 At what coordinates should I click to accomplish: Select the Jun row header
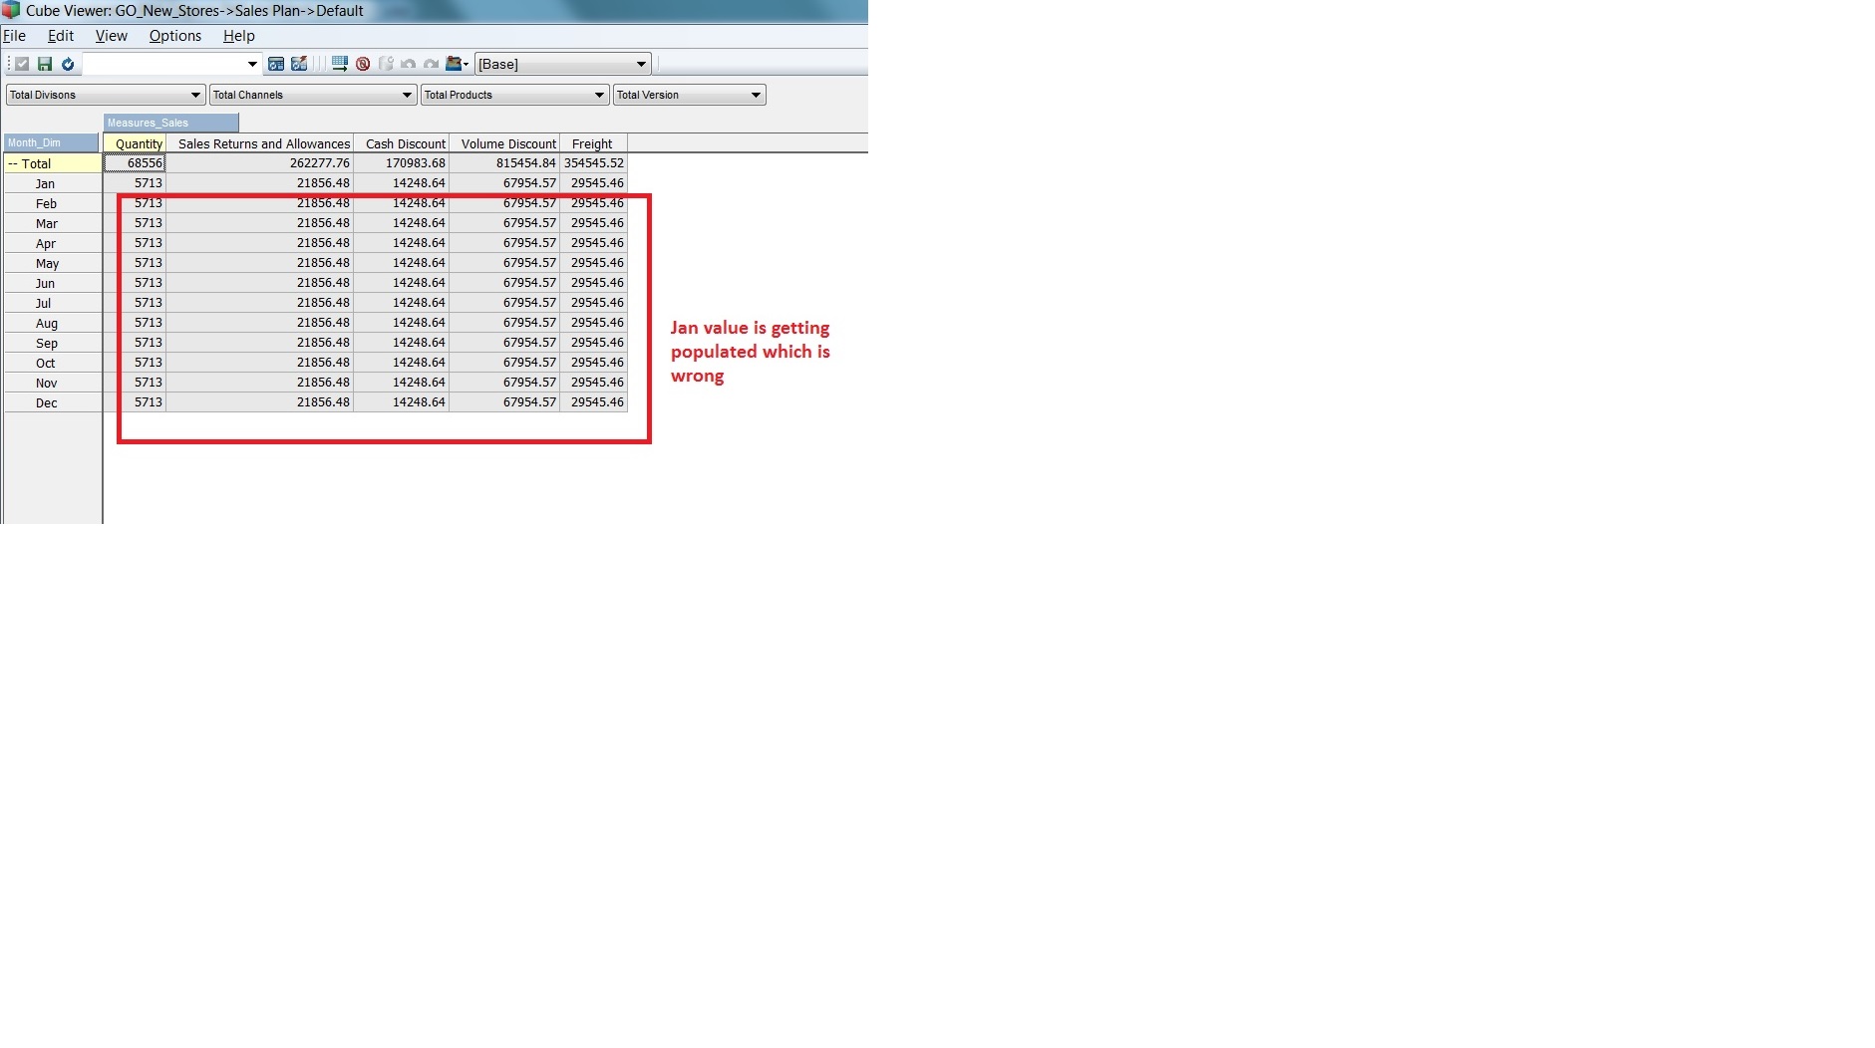[53, 283]
